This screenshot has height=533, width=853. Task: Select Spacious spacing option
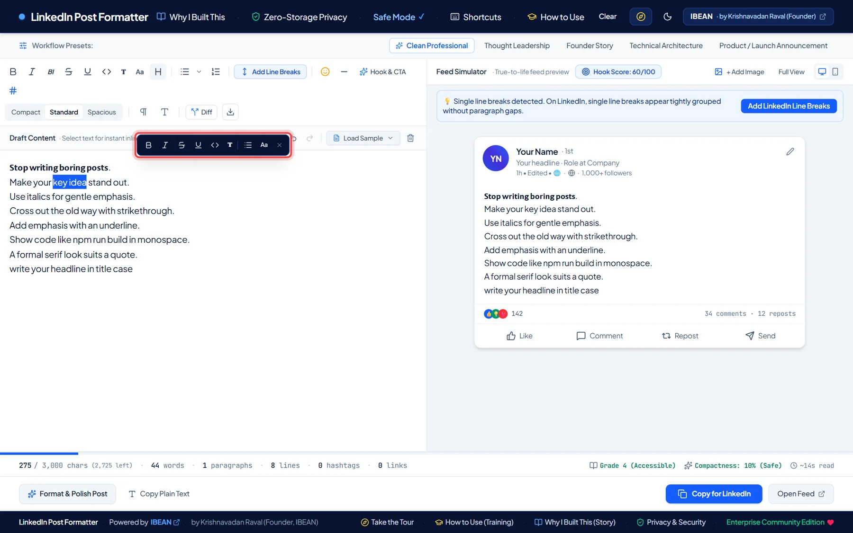(102, 112)
